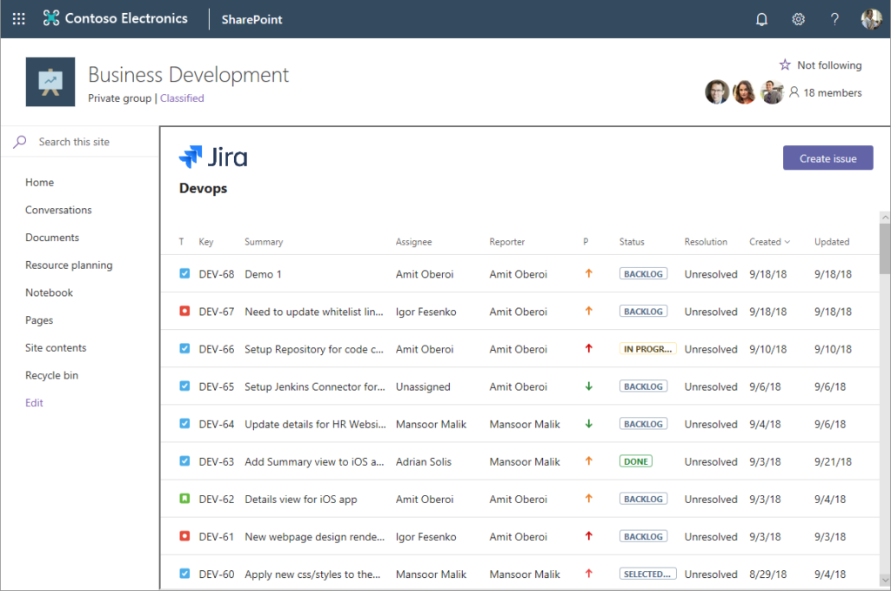
Task: Click the notifications bell icon
Action: click(761, 19)
